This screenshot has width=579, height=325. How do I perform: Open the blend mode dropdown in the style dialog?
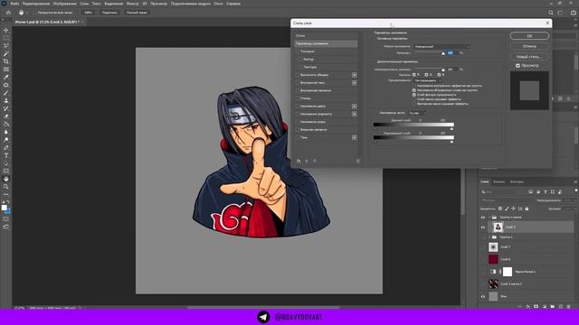(x=441, y=46)
